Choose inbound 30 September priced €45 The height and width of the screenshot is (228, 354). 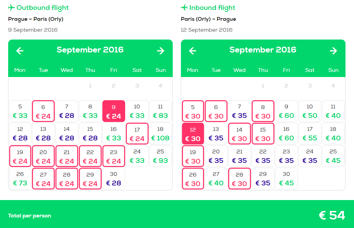tap(286, 179)
